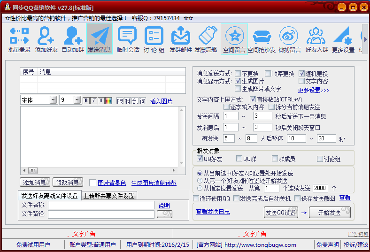Open the official site www.tongbugw.com link
This screenshot has width=370, height=252.
(260, 244)
